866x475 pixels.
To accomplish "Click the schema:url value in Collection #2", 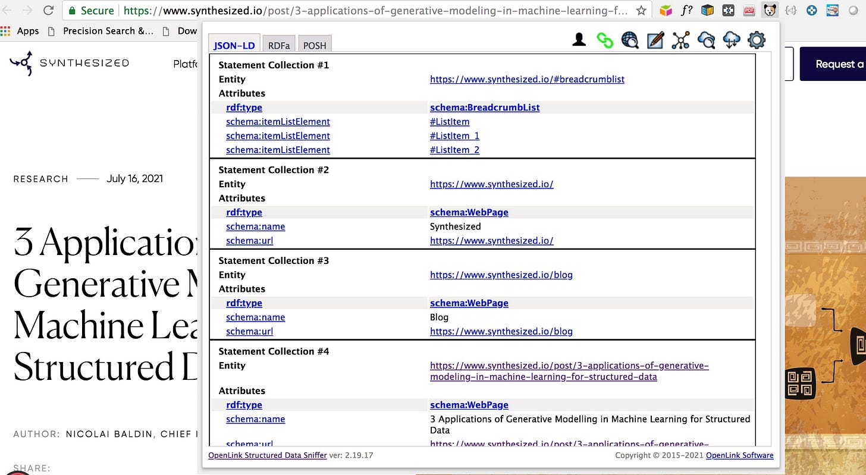I will coord(492,241).
